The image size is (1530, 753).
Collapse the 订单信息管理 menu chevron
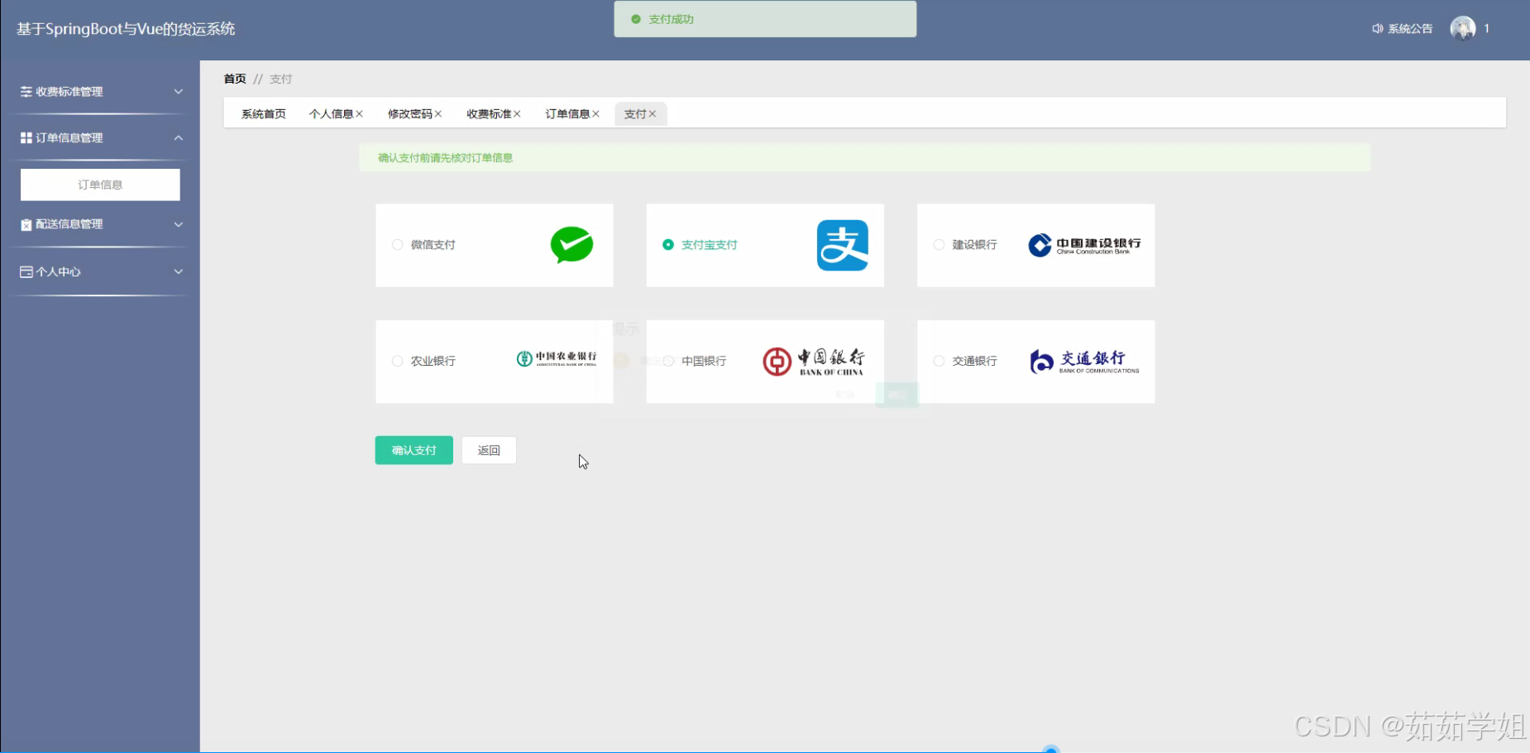click(179, 138)
